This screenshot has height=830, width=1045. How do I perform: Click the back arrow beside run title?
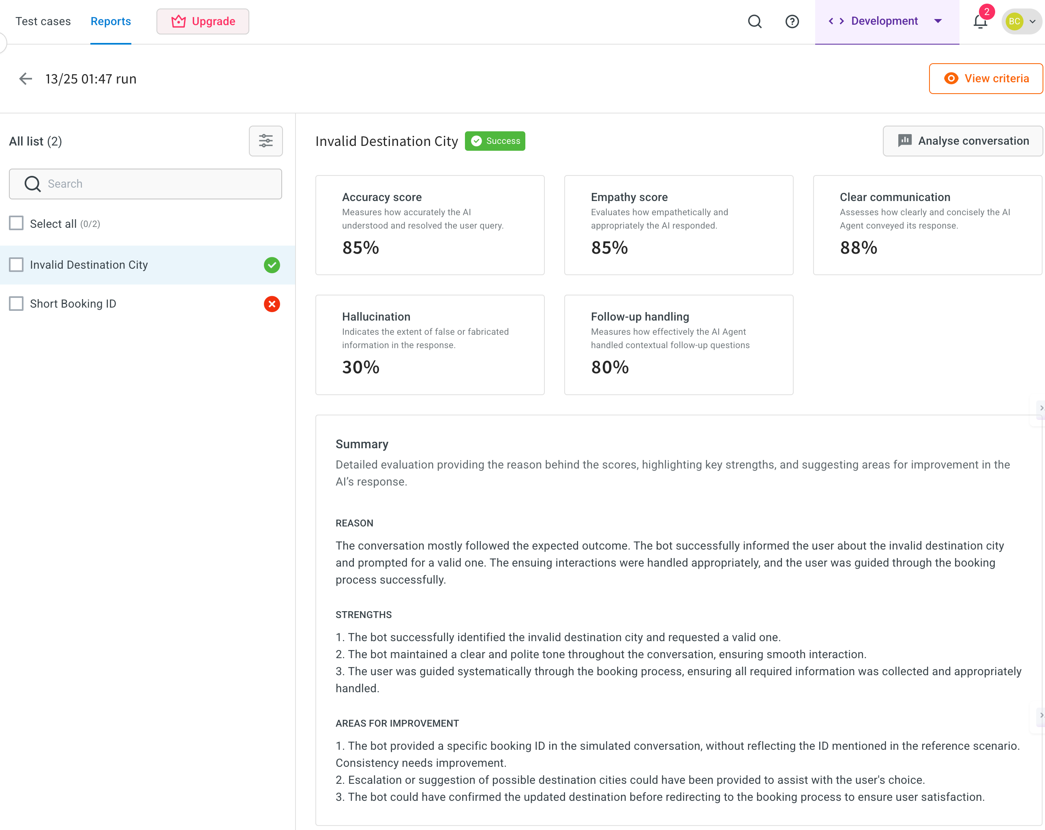click(x=25, y=79)
